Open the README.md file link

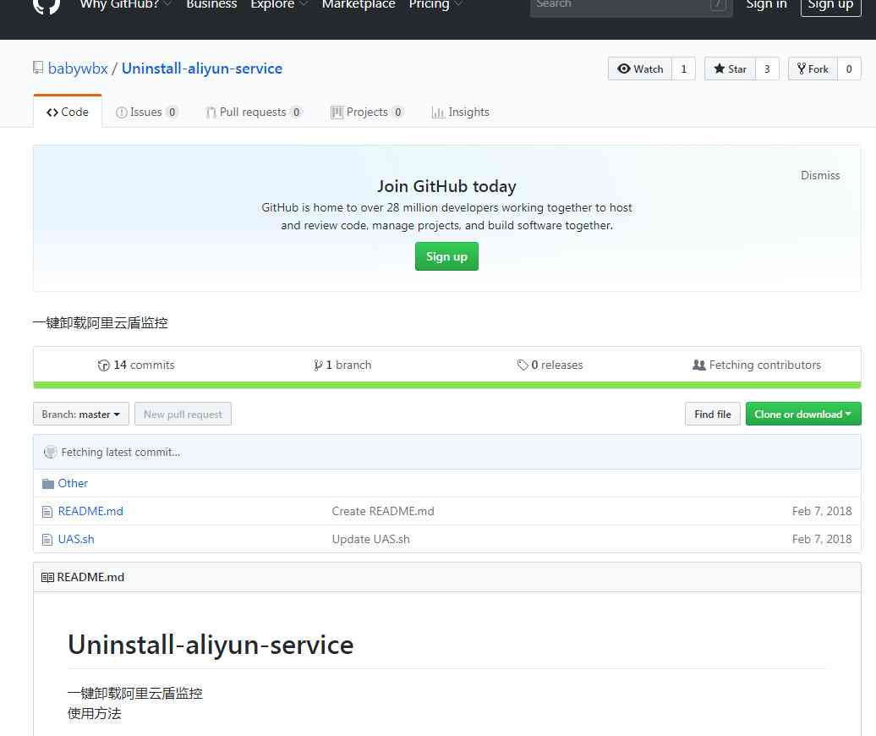tap(90, 511)
